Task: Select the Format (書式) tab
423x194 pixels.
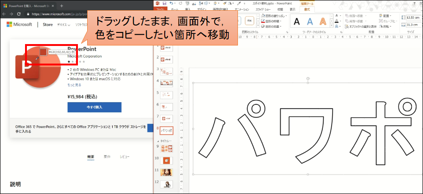Action: point(307,9)
